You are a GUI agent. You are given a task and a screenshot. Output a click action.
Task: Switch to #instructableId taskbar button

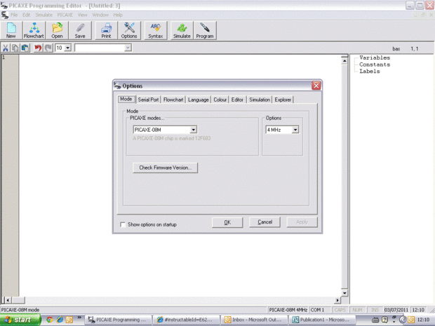pyautogui.click(x=187, y=320)
